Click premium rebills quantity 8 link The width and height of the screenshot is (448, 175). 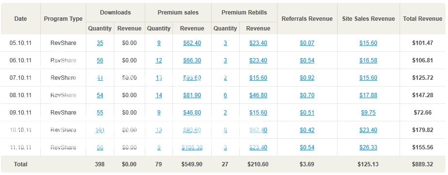tap(225, 130)
